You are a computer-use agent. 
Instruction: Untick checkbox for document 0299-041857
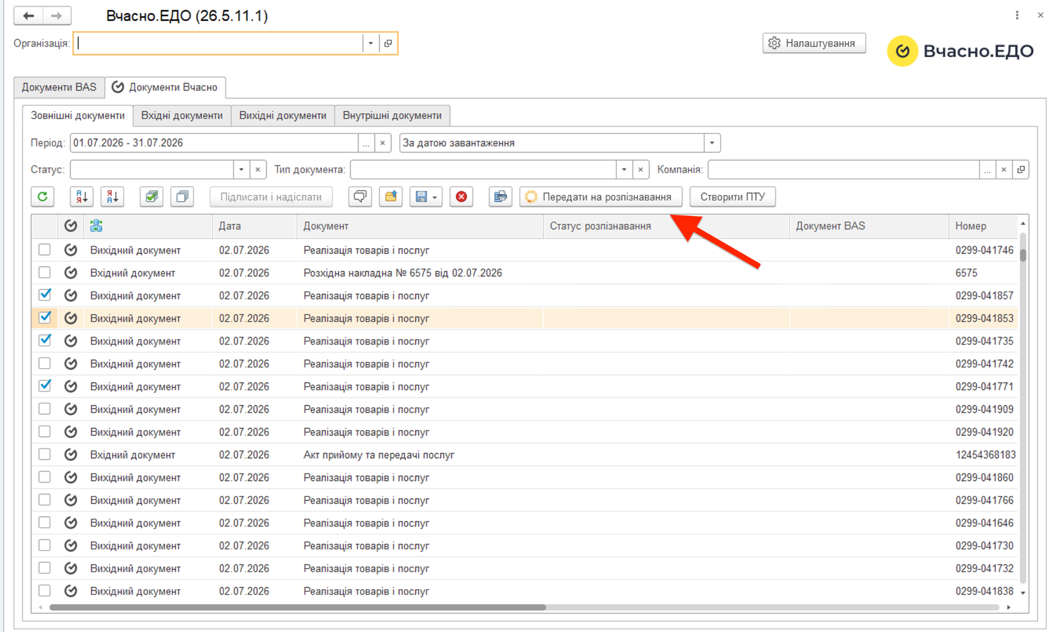point(45,295)
